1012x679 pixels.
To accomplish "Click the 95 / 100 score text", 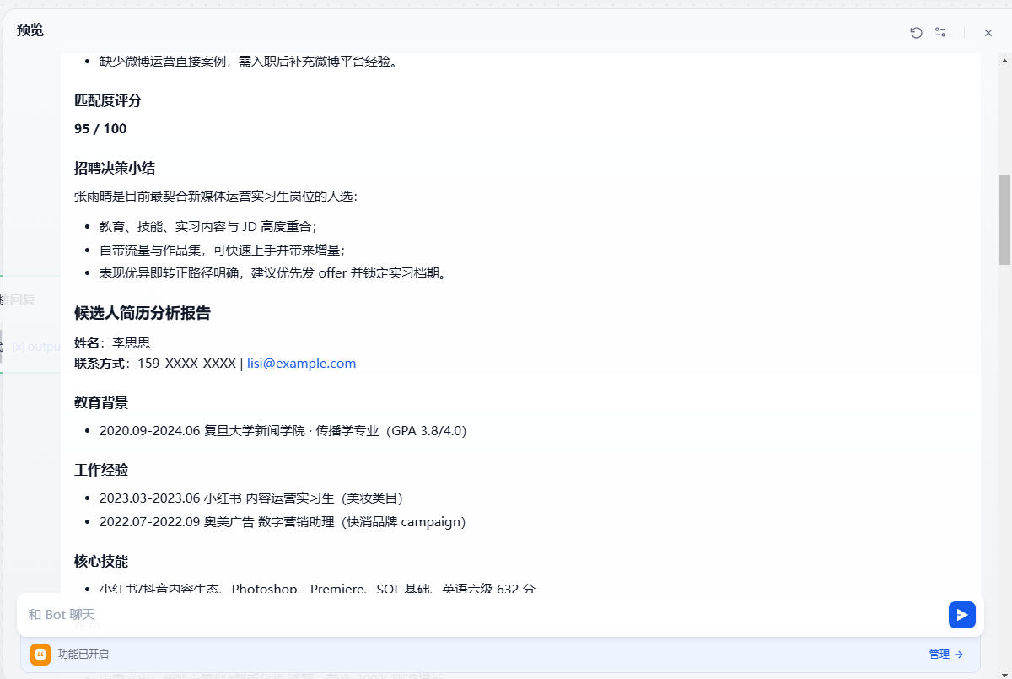I will (x=100, y=129).
